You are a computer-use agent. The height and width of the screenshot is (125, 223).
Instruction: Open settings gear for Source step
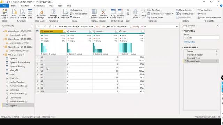pos(217,51)
